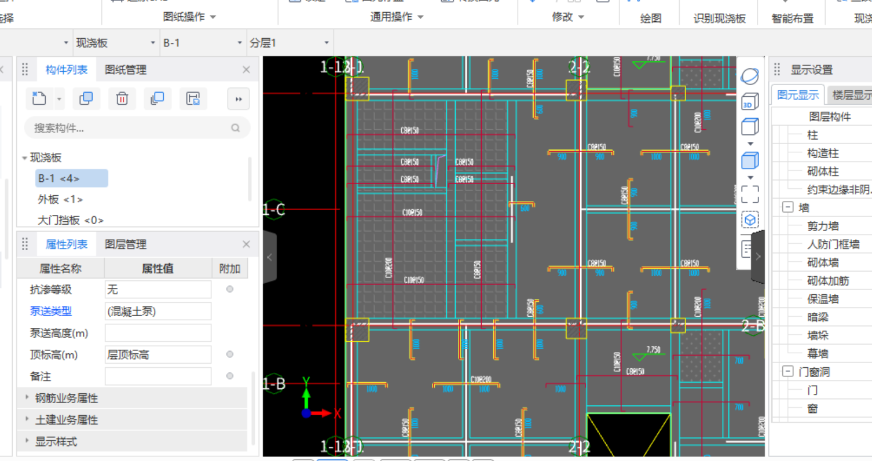Click the delete component trash icon
Screen dimensions: 872x461
[122, 98]
